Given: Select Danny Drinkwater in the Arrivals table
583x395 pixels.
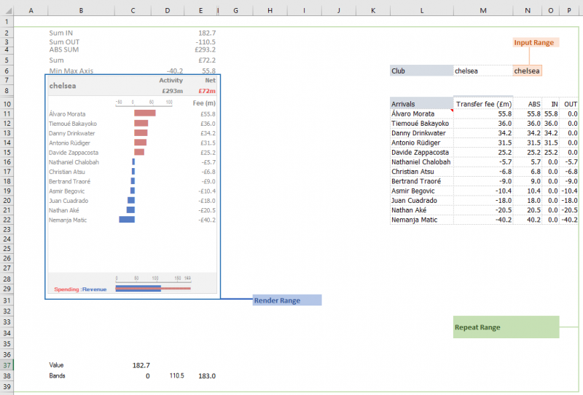Looking at the screenshot, I should coord(421,133).
